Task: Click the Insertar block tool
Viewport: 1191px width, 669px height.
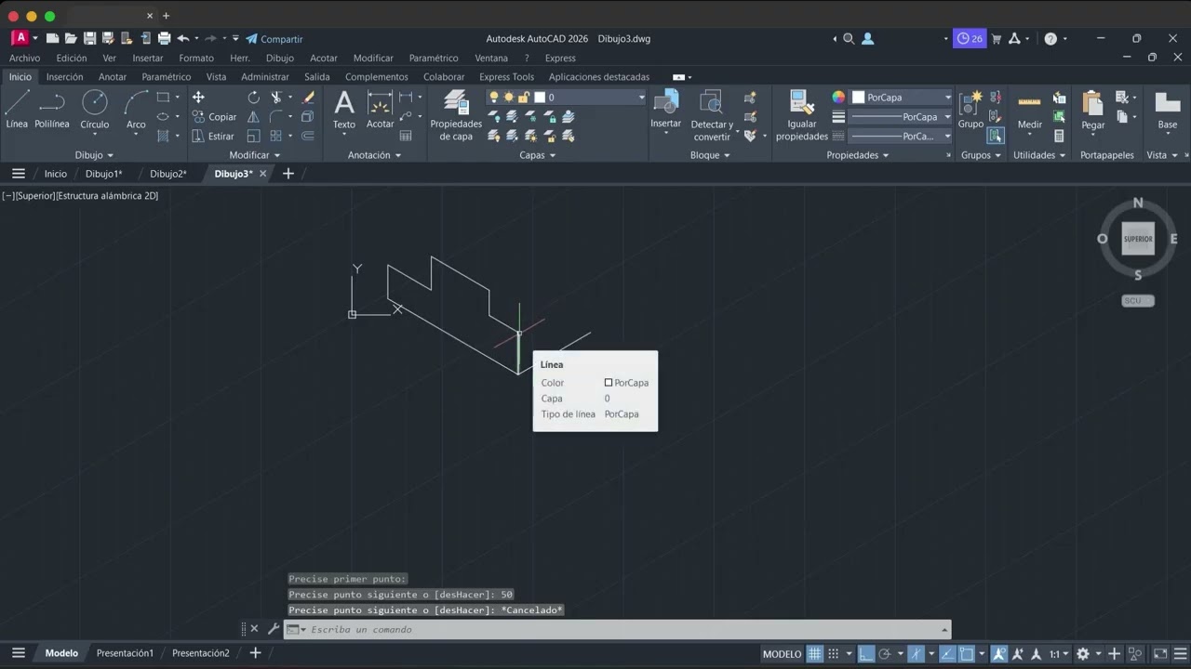Action: tap(666, 110)
